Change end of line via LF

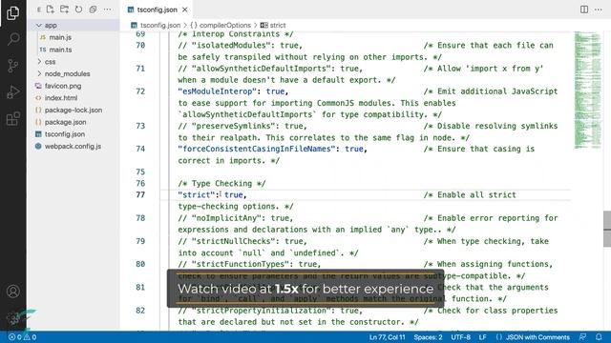482,337
